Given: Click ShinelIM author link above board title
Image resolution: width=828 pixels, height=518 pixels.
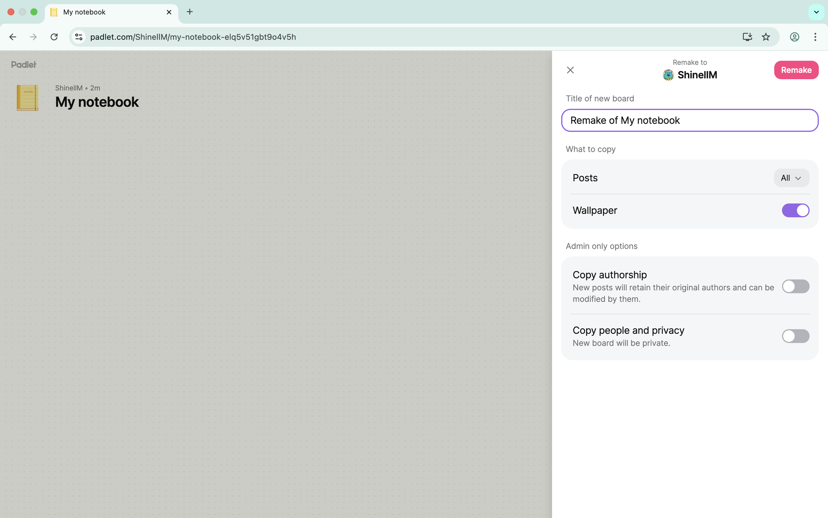Looking at the screenshot, I should click(x=69, y=88).
